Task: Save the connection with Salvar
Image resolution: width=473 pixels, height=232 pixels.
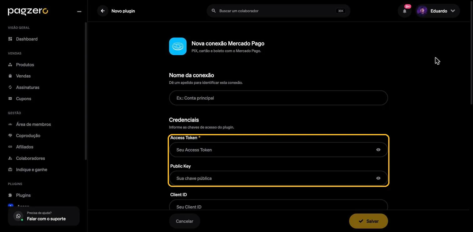Action: (369, 221)
